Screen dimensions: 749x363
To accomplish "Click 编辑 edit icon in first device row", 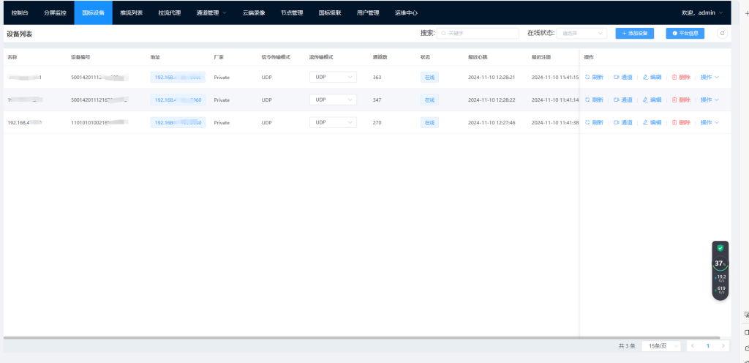I will 645,78.
